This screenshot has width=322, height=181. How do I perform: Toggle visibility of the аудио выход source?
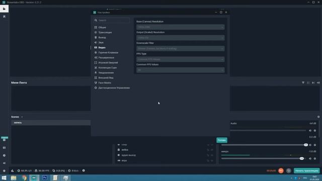coord(212,155)
